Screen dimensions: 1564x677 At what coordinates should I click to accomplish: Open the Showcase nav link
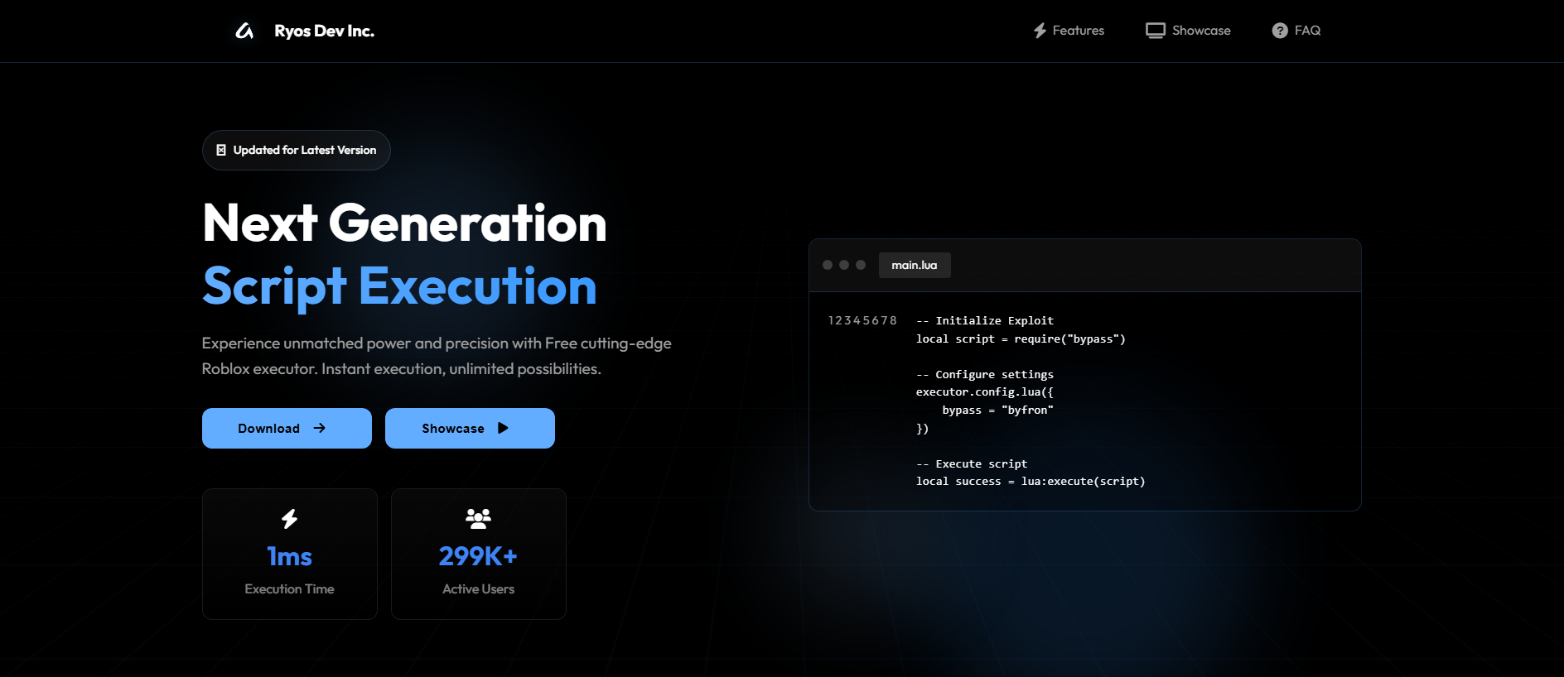[1201, 31]
